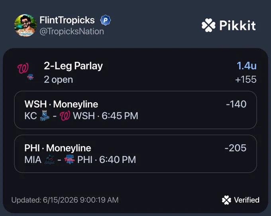Viewport: 271px width, 216px height.
Task: Click the -205 odds value
Action: pyautogui.click(x=236, y=148)
